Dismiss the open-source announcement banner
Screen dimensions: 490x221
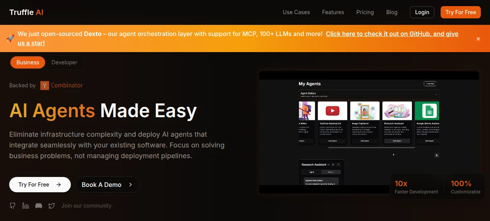click(x=478, y=39)
